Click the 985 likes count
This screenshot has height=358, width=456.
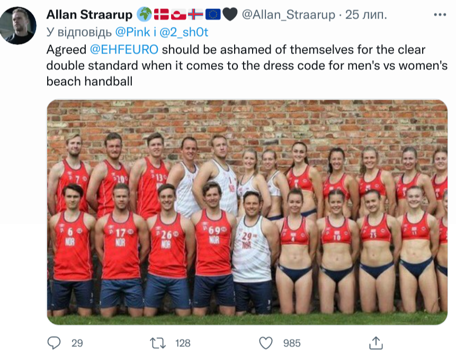[292, 343]
